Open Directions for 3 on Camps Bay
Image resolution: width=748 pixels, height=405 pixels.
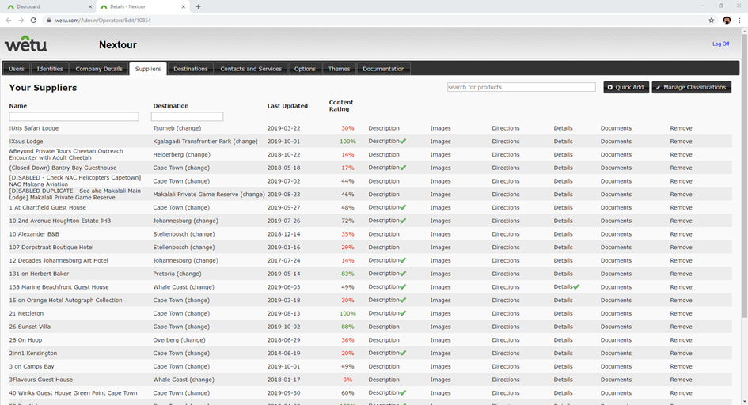point(506,366)
